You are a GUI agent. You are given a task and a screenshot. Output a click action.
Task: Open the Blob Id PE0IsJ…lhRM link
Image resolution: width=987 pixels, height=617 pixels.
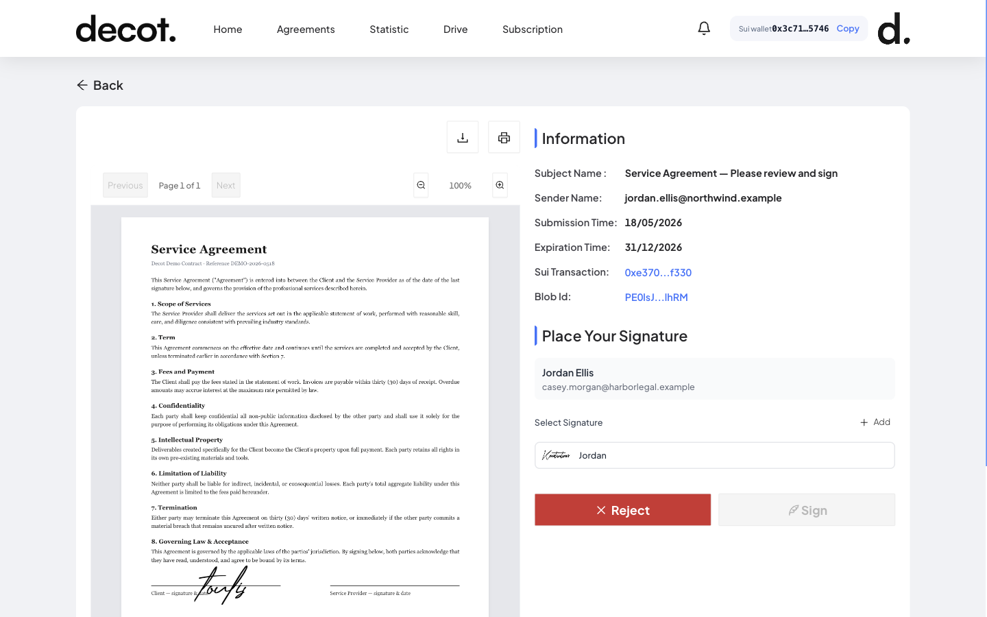click(656, 297)
